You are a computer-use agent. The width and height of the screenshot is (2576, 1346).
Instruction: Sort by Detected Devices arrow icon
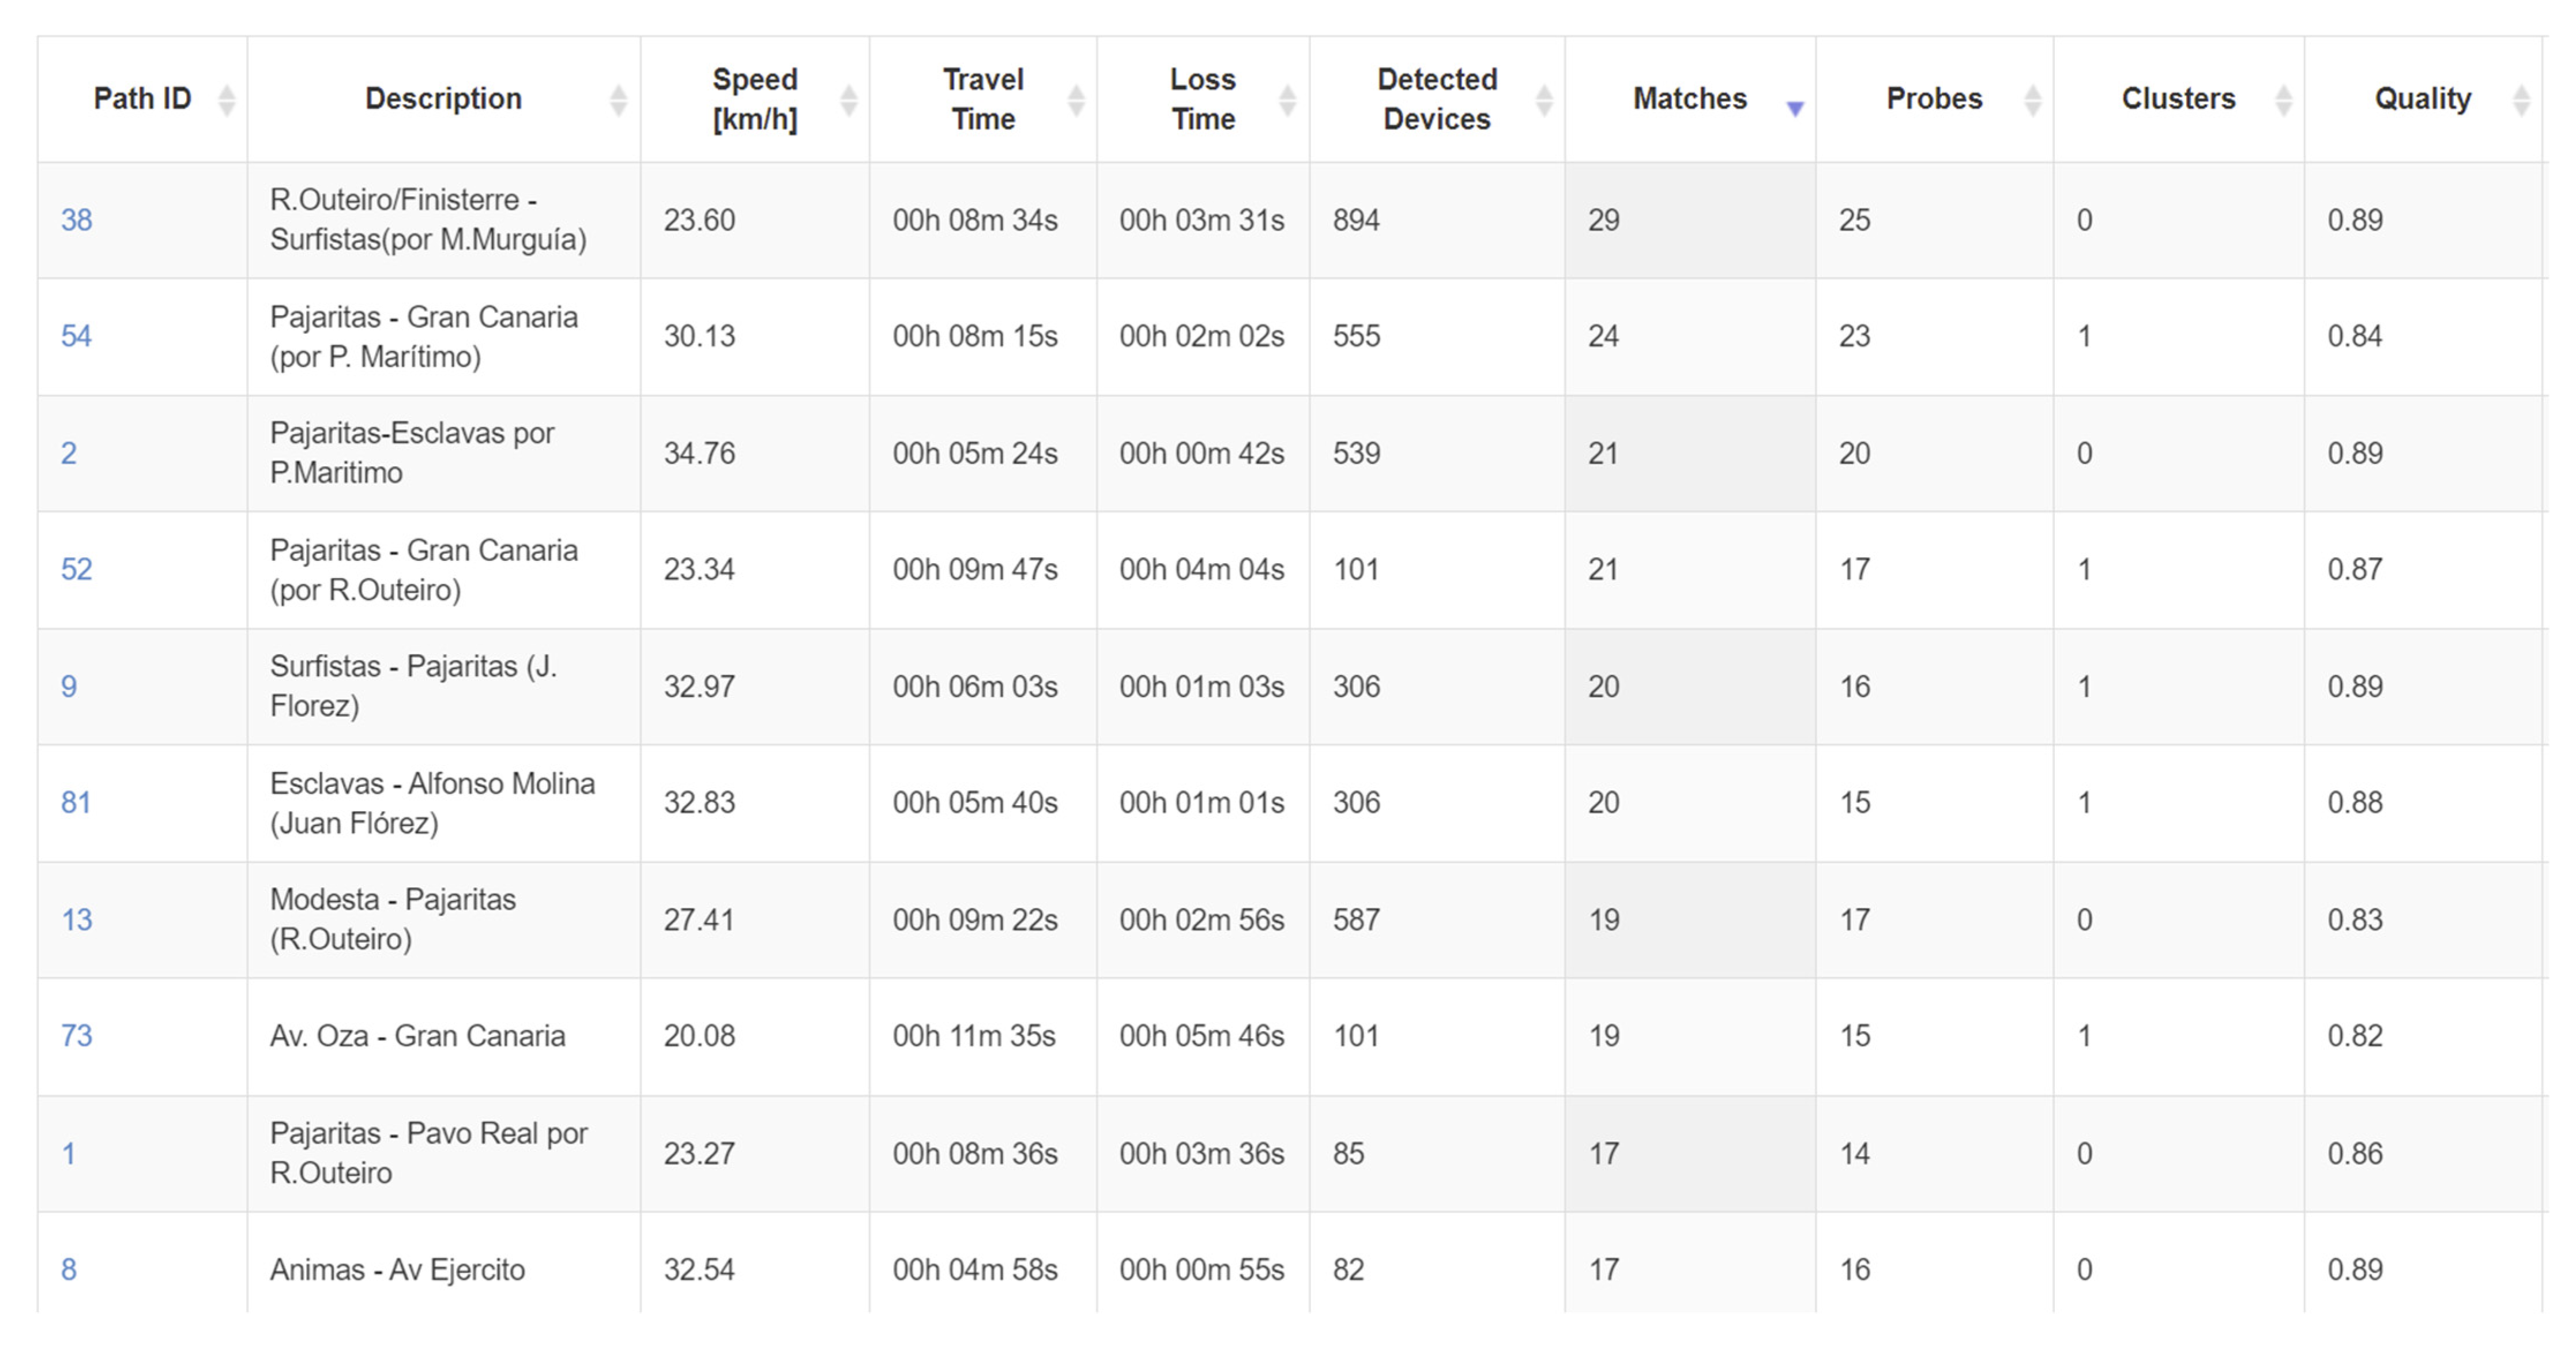click(1544, 100)
